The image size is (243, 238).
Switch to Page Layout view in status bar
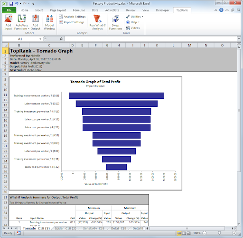184,233
